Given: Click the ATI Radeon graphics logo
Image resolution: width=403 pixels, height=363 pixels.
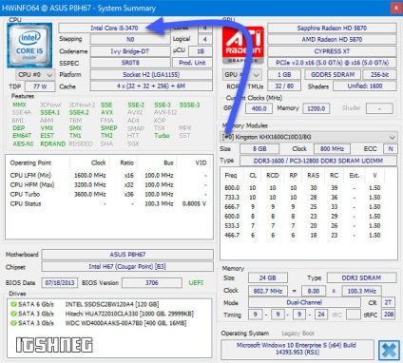Looking at the screenshot, I should (x=243, y=45).
